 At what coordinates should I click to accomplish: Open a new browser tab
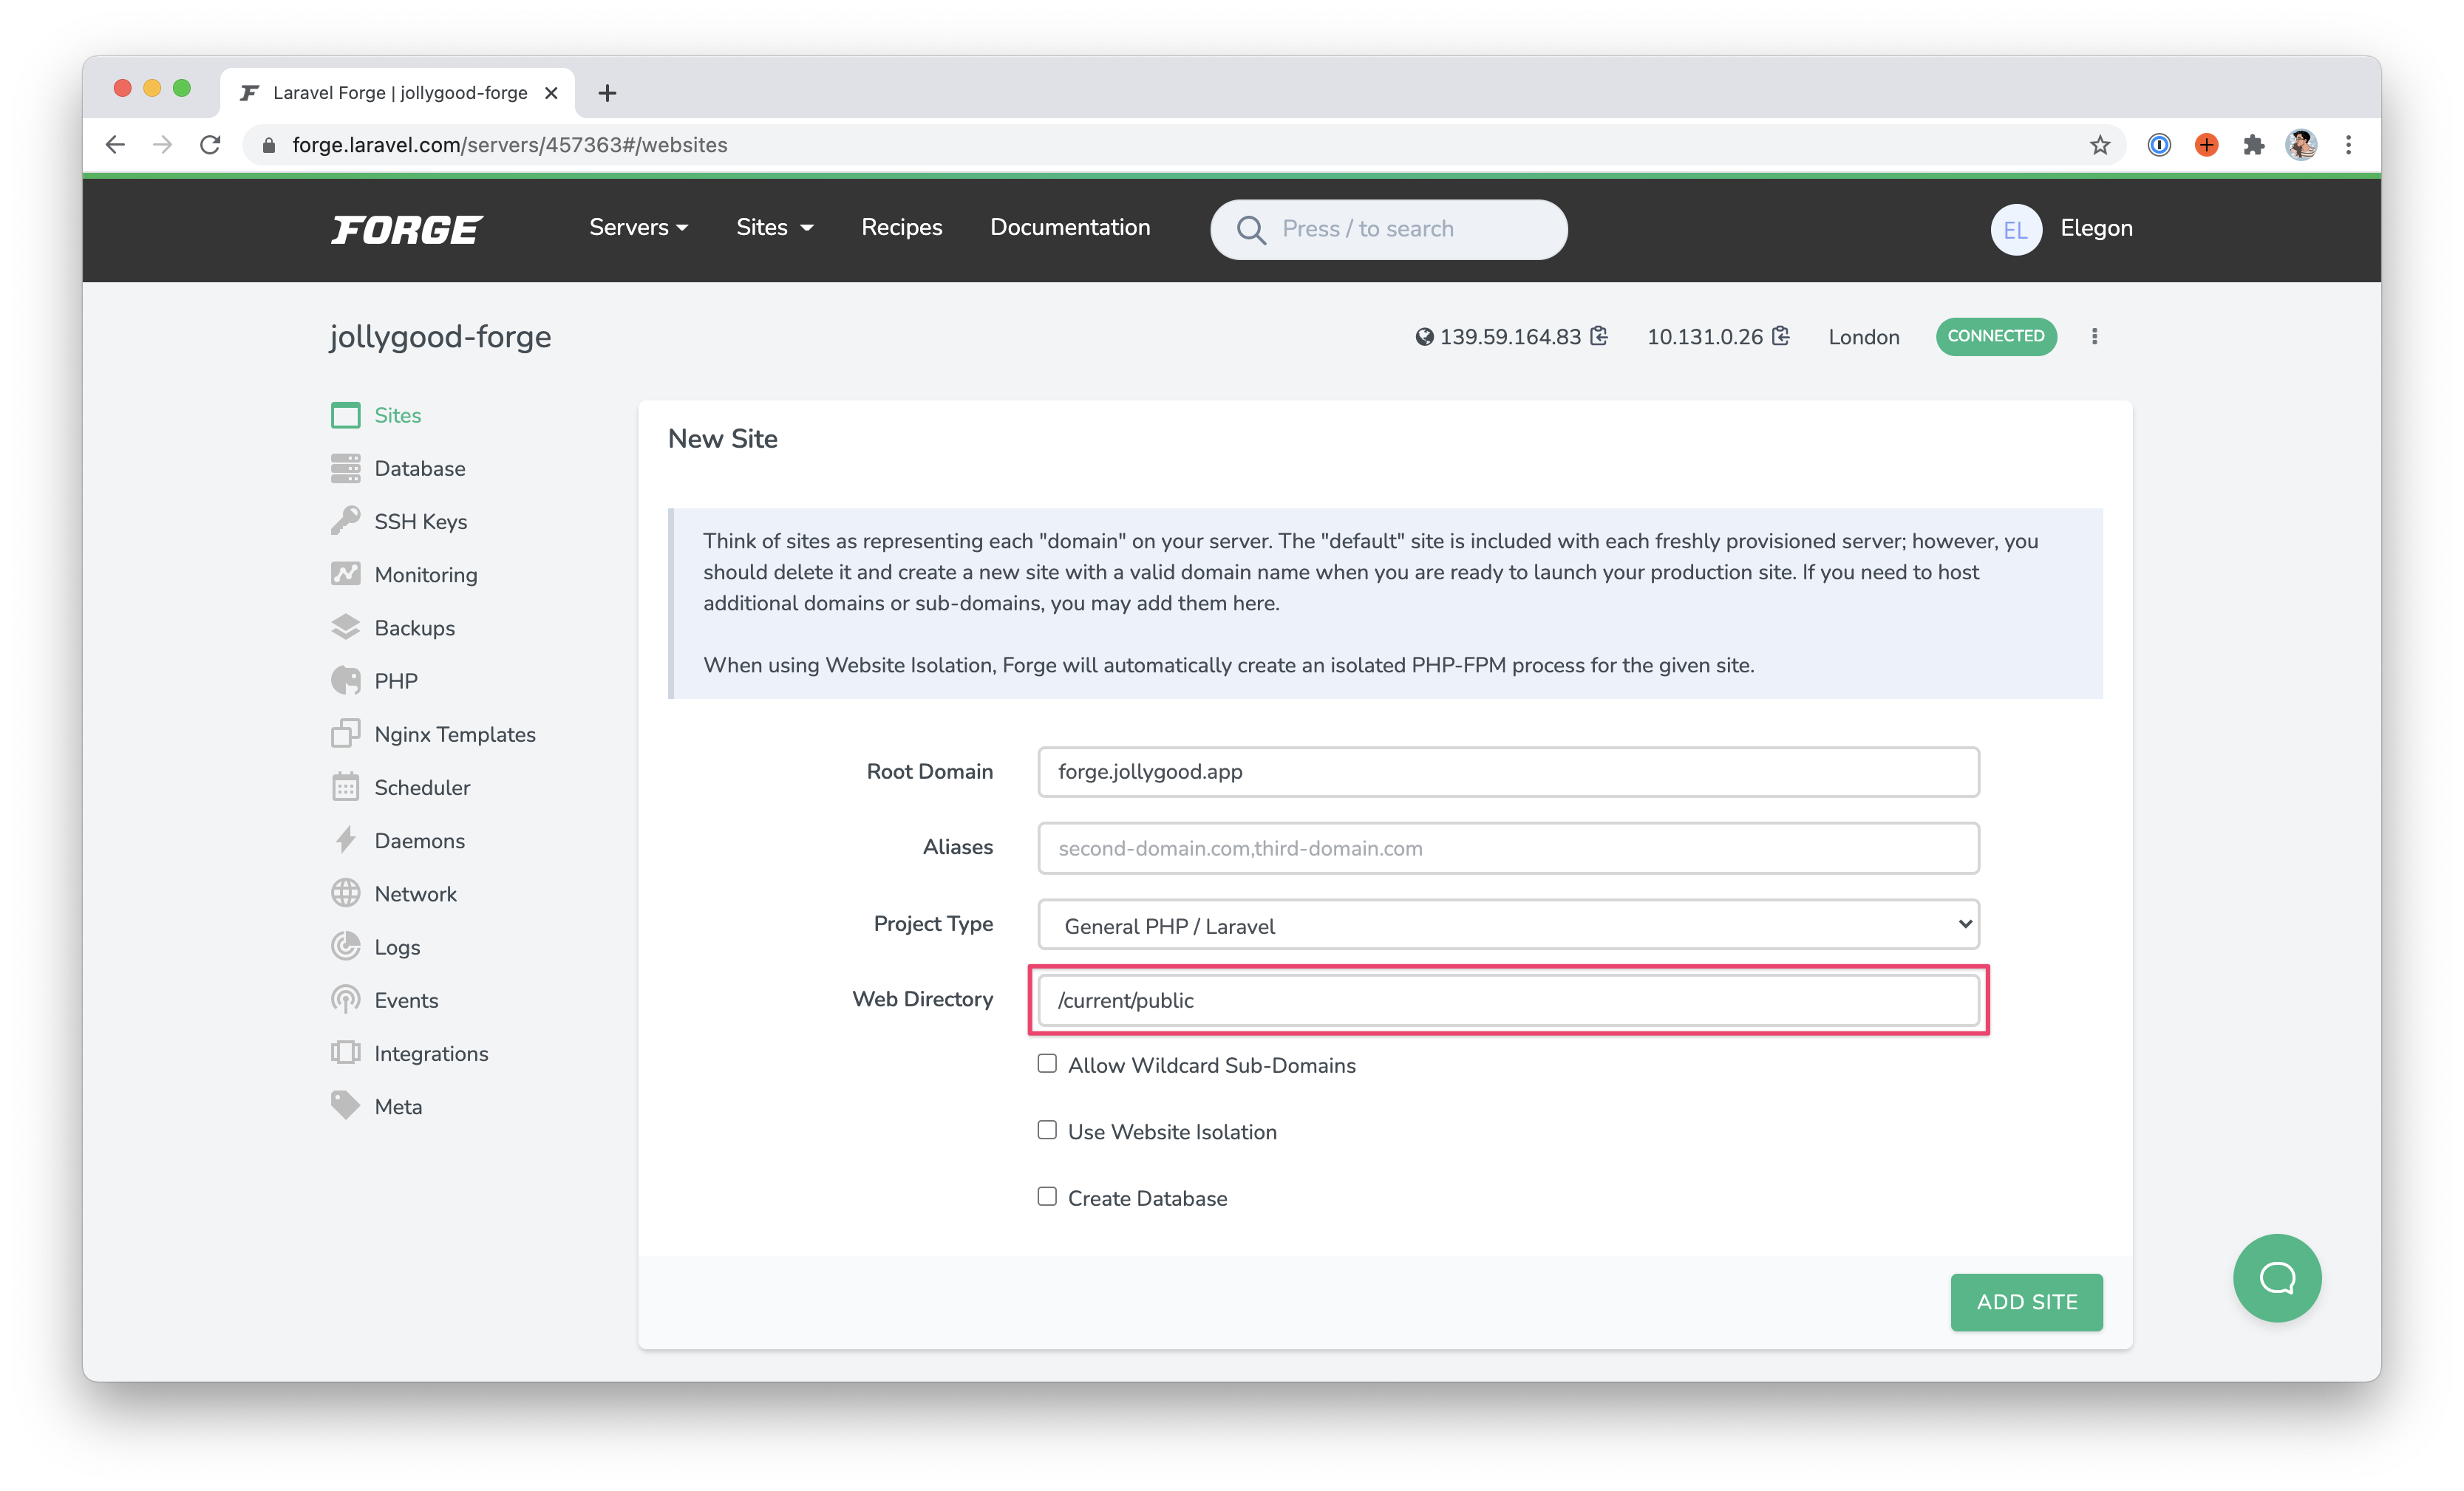click(x=607, y=93)
